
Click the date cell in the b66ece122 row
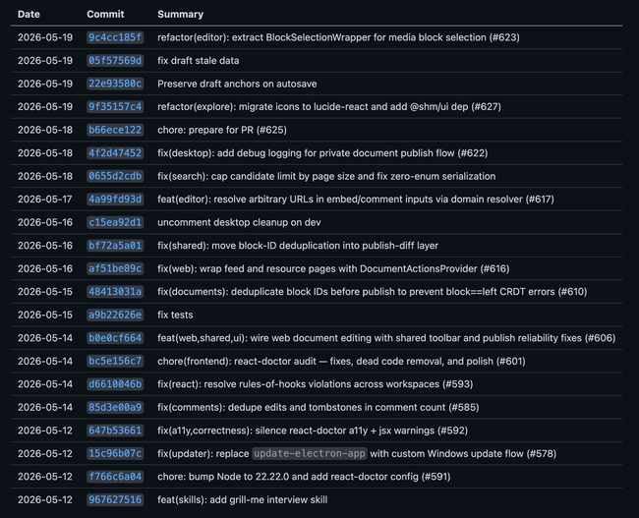45,130
